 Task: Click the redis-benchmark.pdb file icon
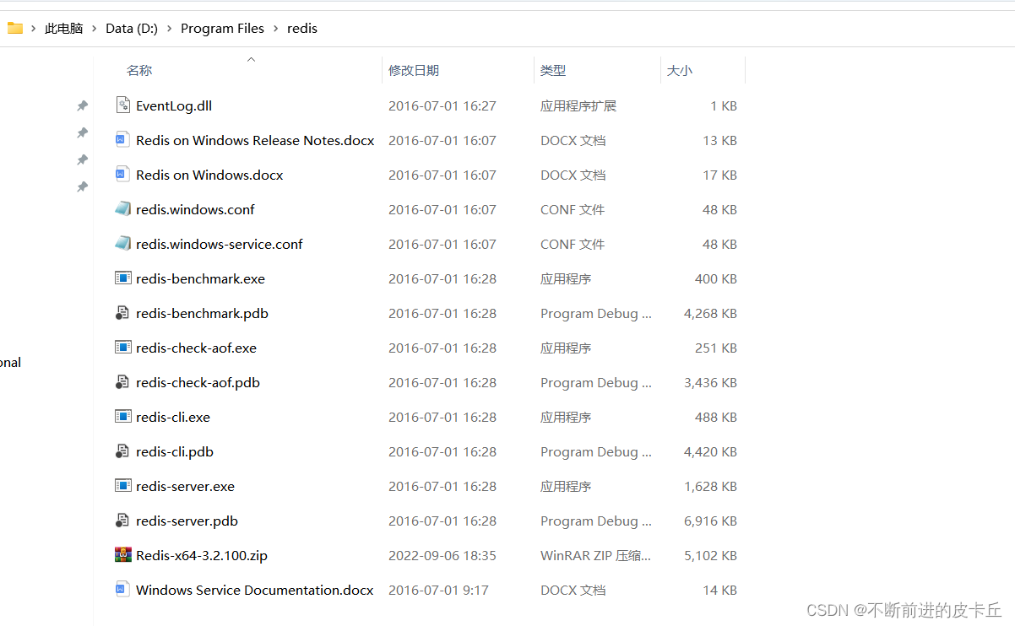123,313
